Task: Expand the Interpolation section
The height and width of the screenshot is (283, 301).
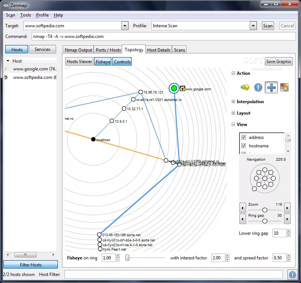Action: pyautogui.click(x=233, y=102)
